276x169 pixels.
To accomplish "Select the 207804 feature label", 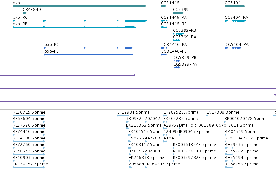I will 152,151.
